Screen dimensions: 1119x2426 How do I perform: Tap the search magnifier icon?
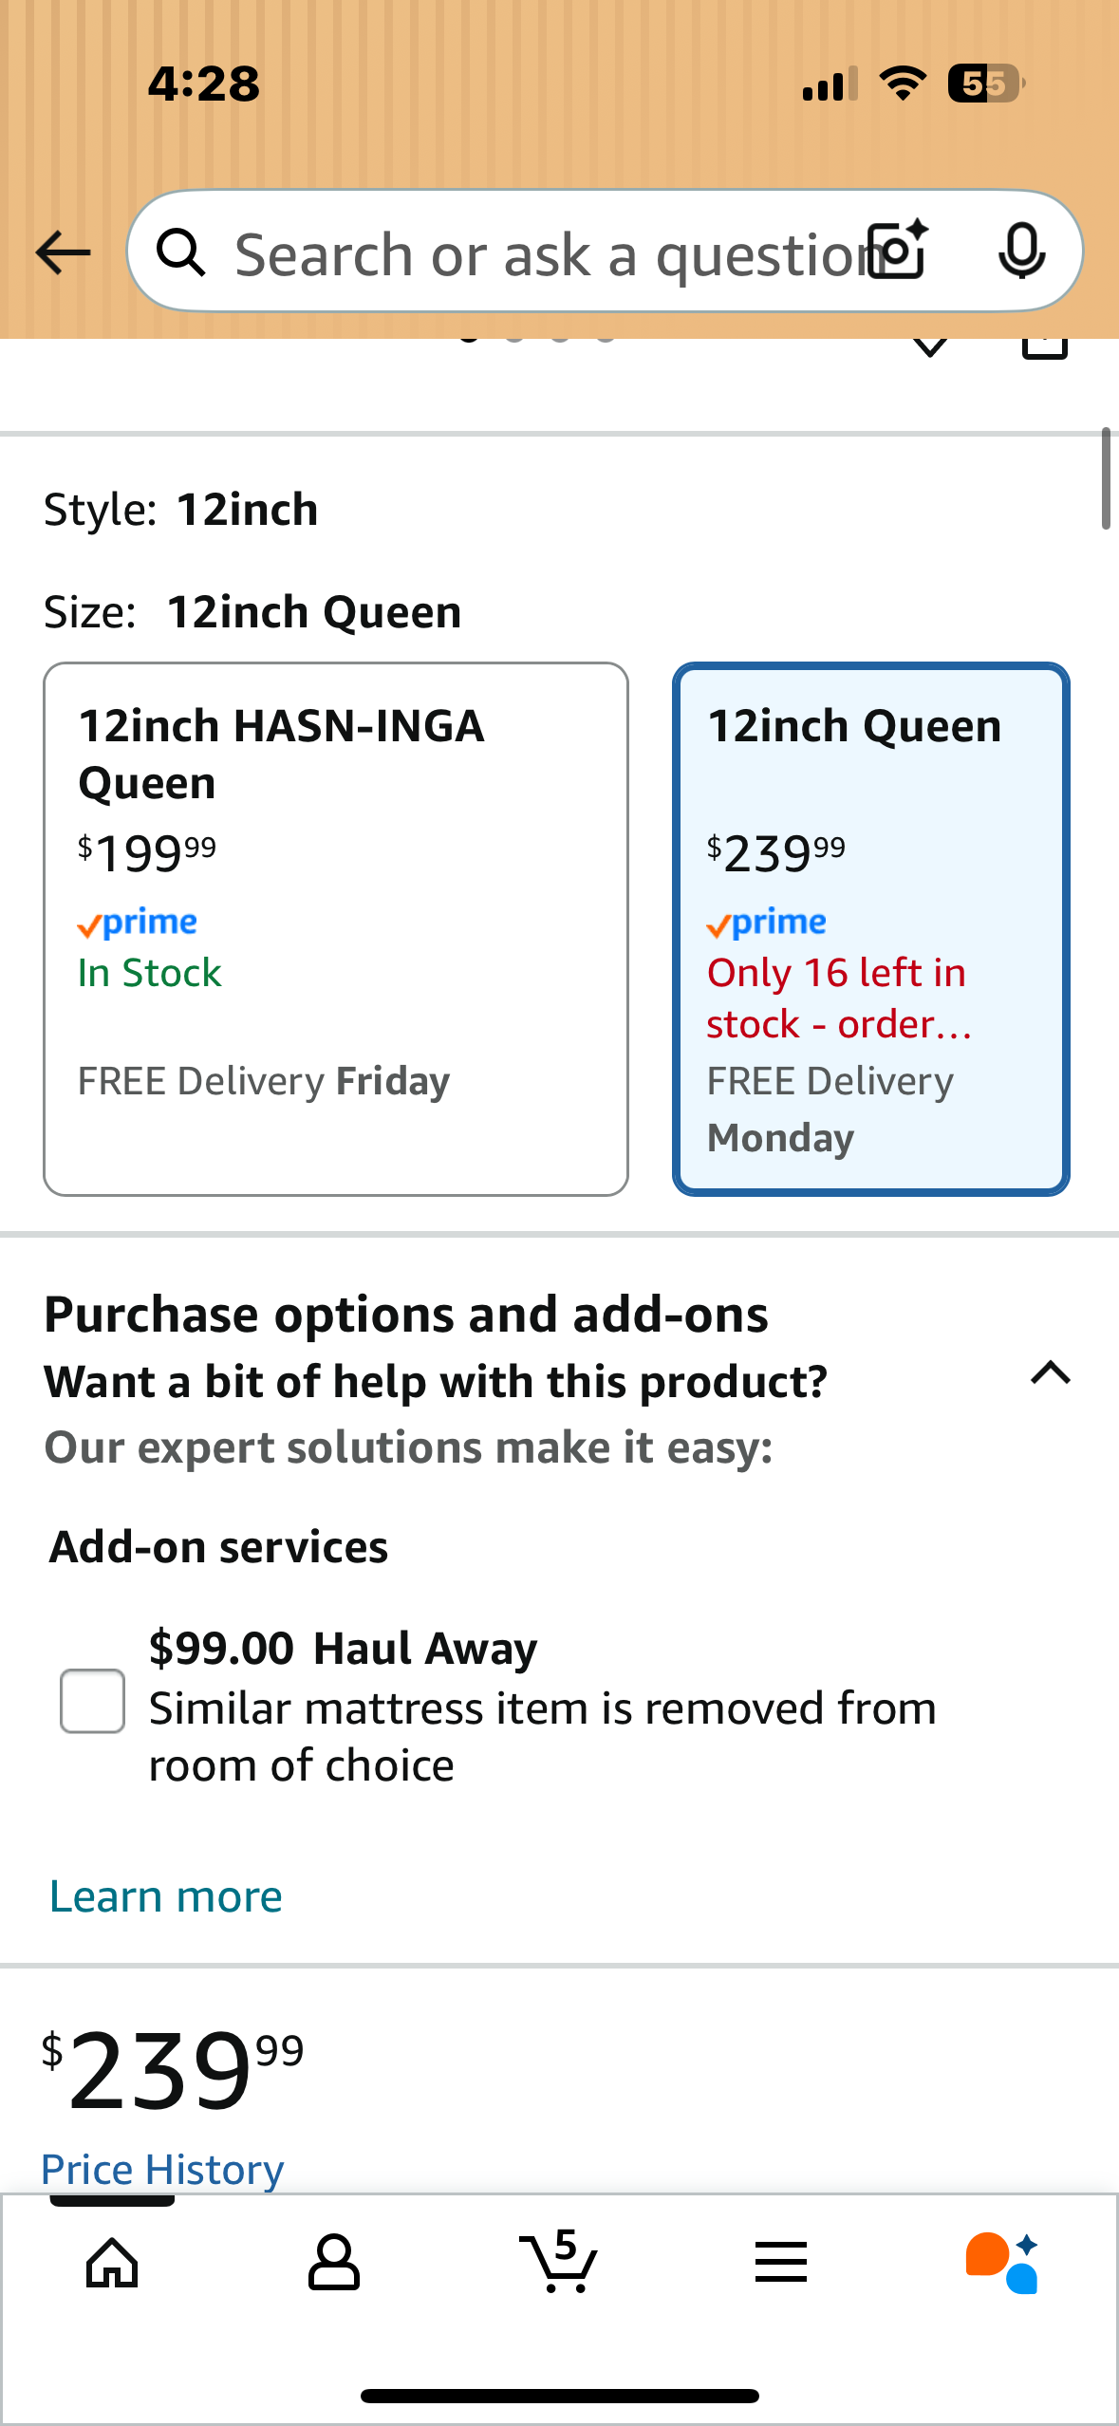pos(180,252)
